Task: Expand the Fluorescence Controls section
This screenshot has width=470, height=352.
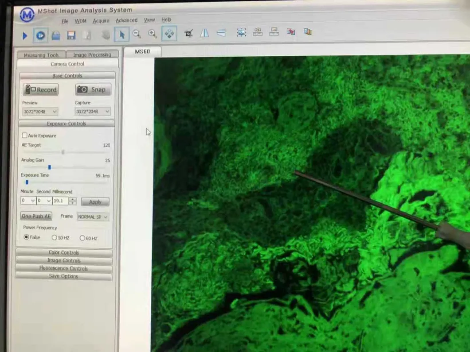Action: [64, 268]
